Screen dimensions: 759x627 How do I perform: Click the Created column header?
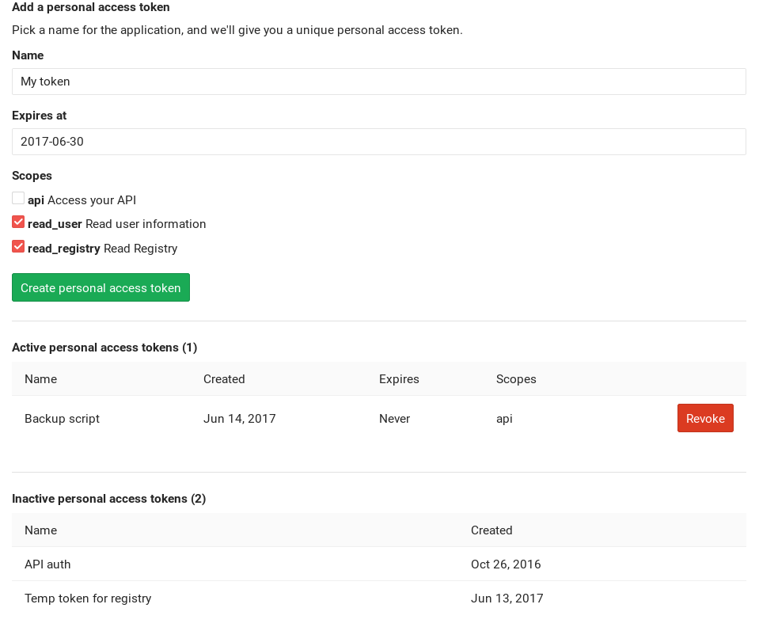(x=224, y=378)
